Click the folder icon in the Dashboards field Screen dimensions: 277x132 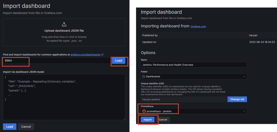[144, 77]
